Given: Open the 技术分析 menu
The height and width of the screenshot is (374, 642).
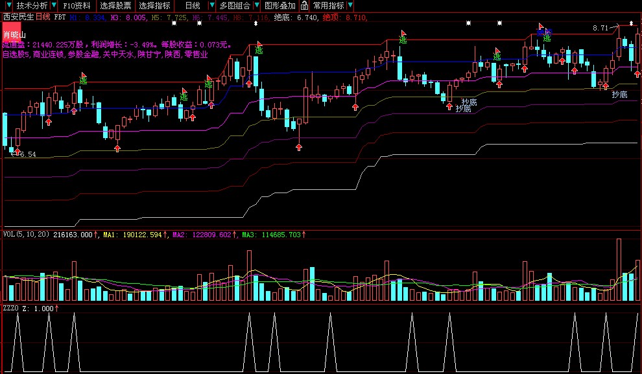Looking at the screenshot, I should pyautogui.click(x=32, y=5).
